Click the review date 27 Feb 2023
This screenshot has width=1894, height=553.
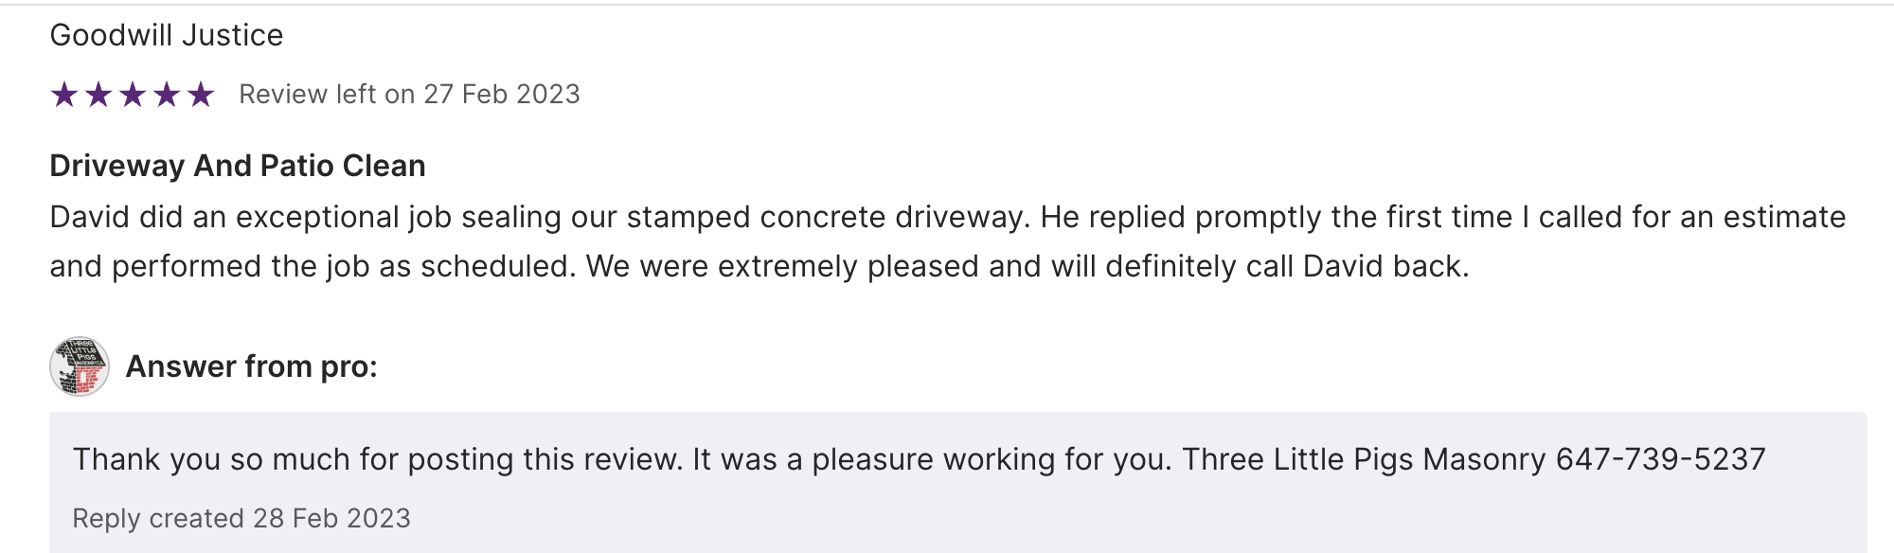coord(501,95)
